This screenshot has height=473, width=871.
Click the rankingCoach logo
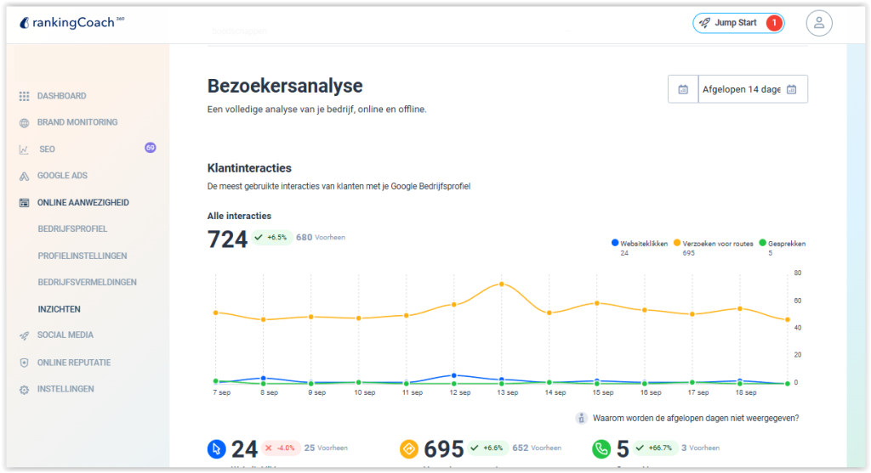coord(71,23)
